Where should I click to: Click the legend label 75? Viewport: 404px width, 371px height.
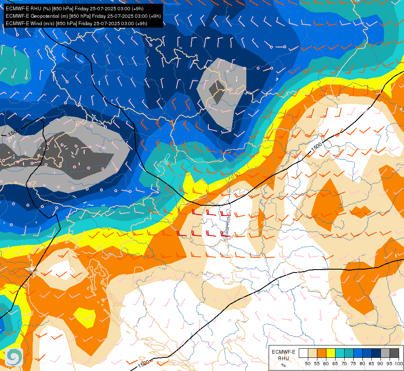click(x=353, y=364)
